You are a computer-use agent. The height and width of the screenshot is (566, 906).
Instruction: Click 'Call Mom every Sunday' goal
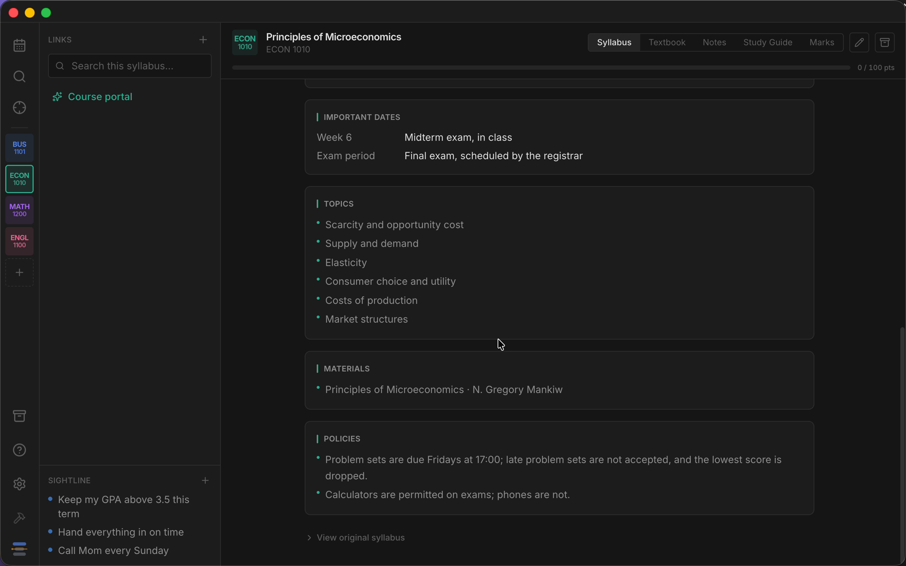113,550
